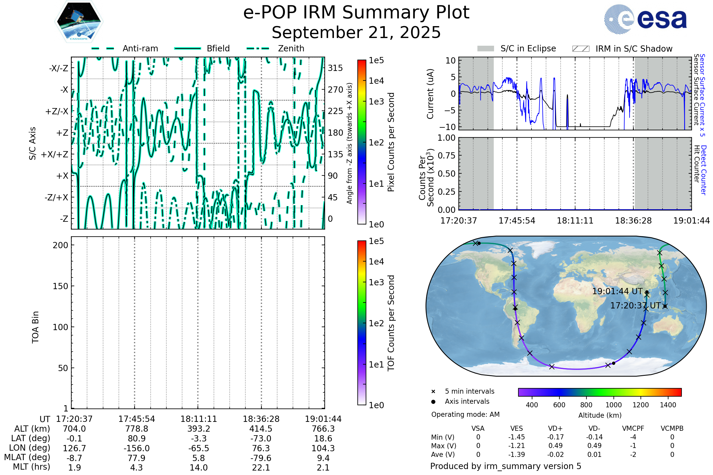Click the Produced by irm_summary version 5 text

506,466
